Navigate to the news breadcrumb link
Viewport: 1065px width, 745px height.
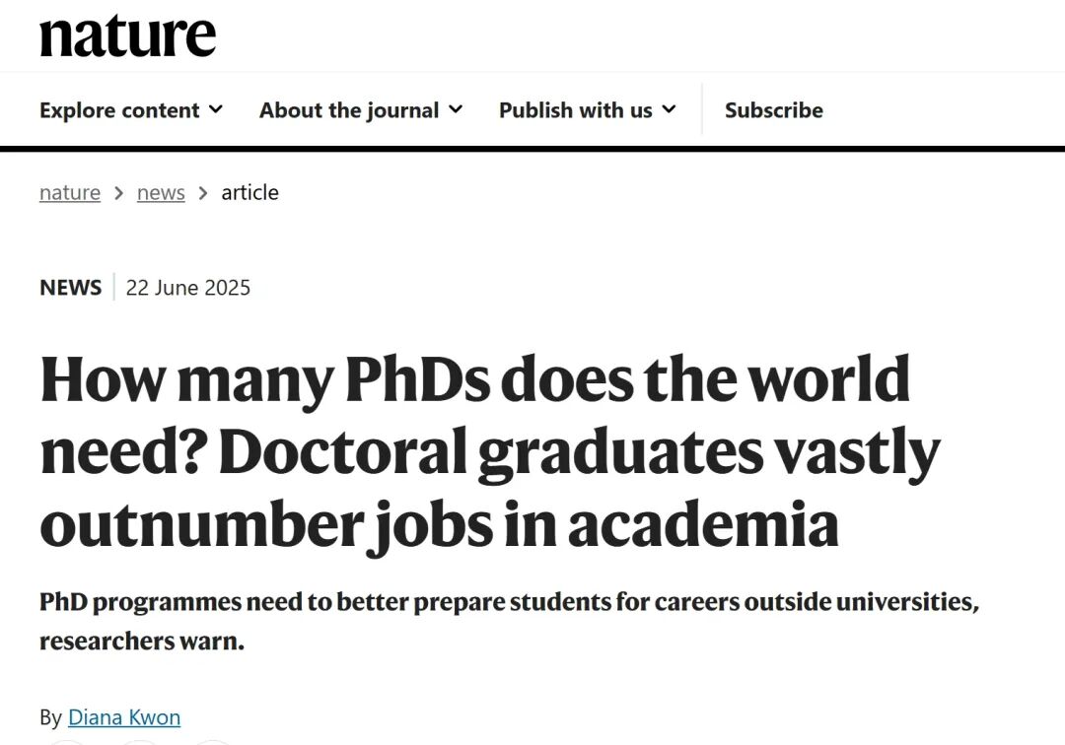[161, 193]
